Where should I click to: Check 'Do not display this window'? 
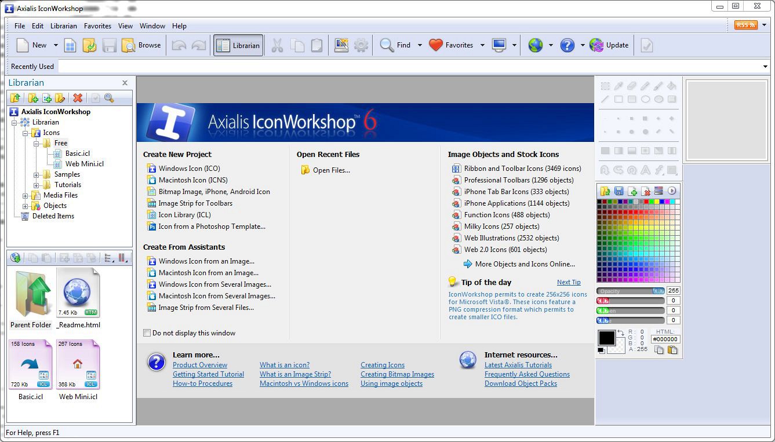pos(147,333)
